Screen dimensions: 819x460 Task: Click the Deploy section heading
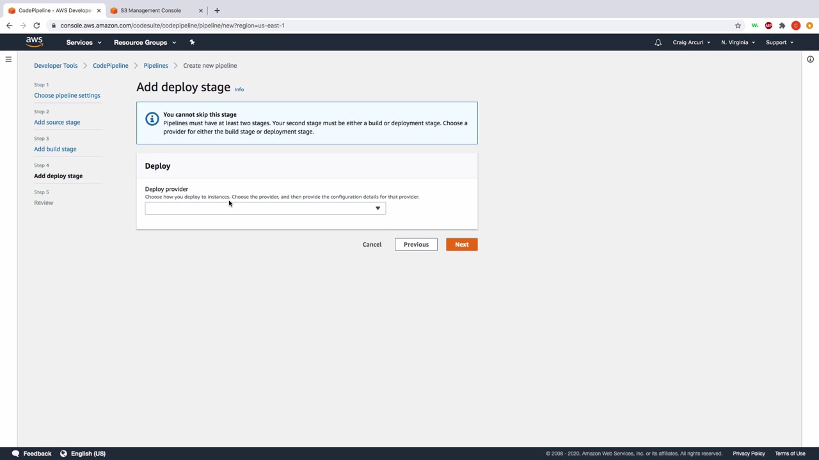(157, 166)
